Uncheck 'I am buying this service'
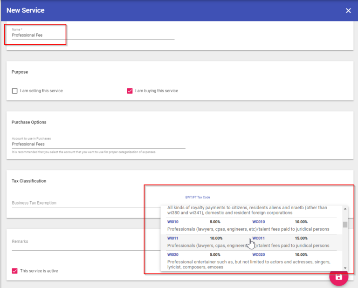This screenshot has height=288, width=358. (x=130, y=91)
